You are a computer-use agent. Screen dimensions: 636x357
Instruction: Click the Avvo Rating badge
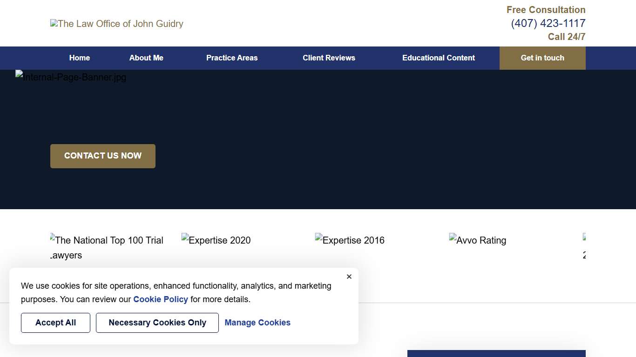[478, 240]
